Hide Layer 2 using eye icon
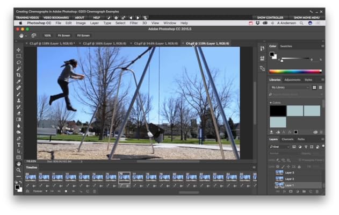Viewport: 339px width, 215px height. 270,179
